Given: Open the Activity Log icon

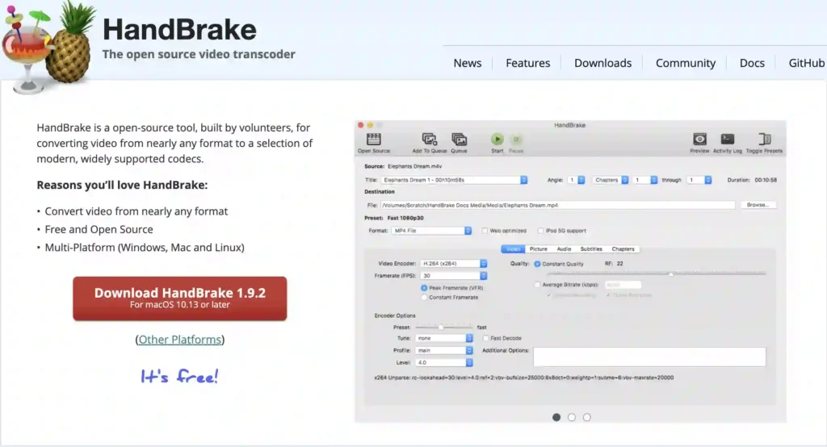Looking at the screenshot, I should [728, 139].
